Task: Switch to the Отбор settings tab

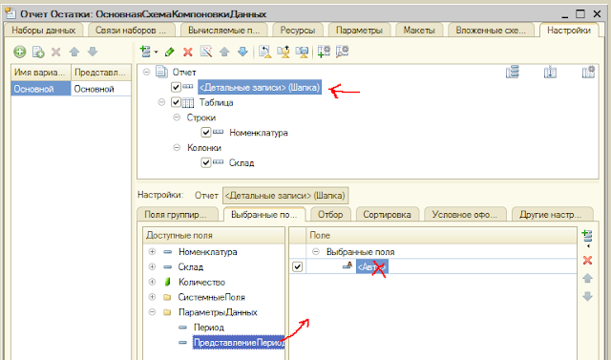Action: pos(330,214)
